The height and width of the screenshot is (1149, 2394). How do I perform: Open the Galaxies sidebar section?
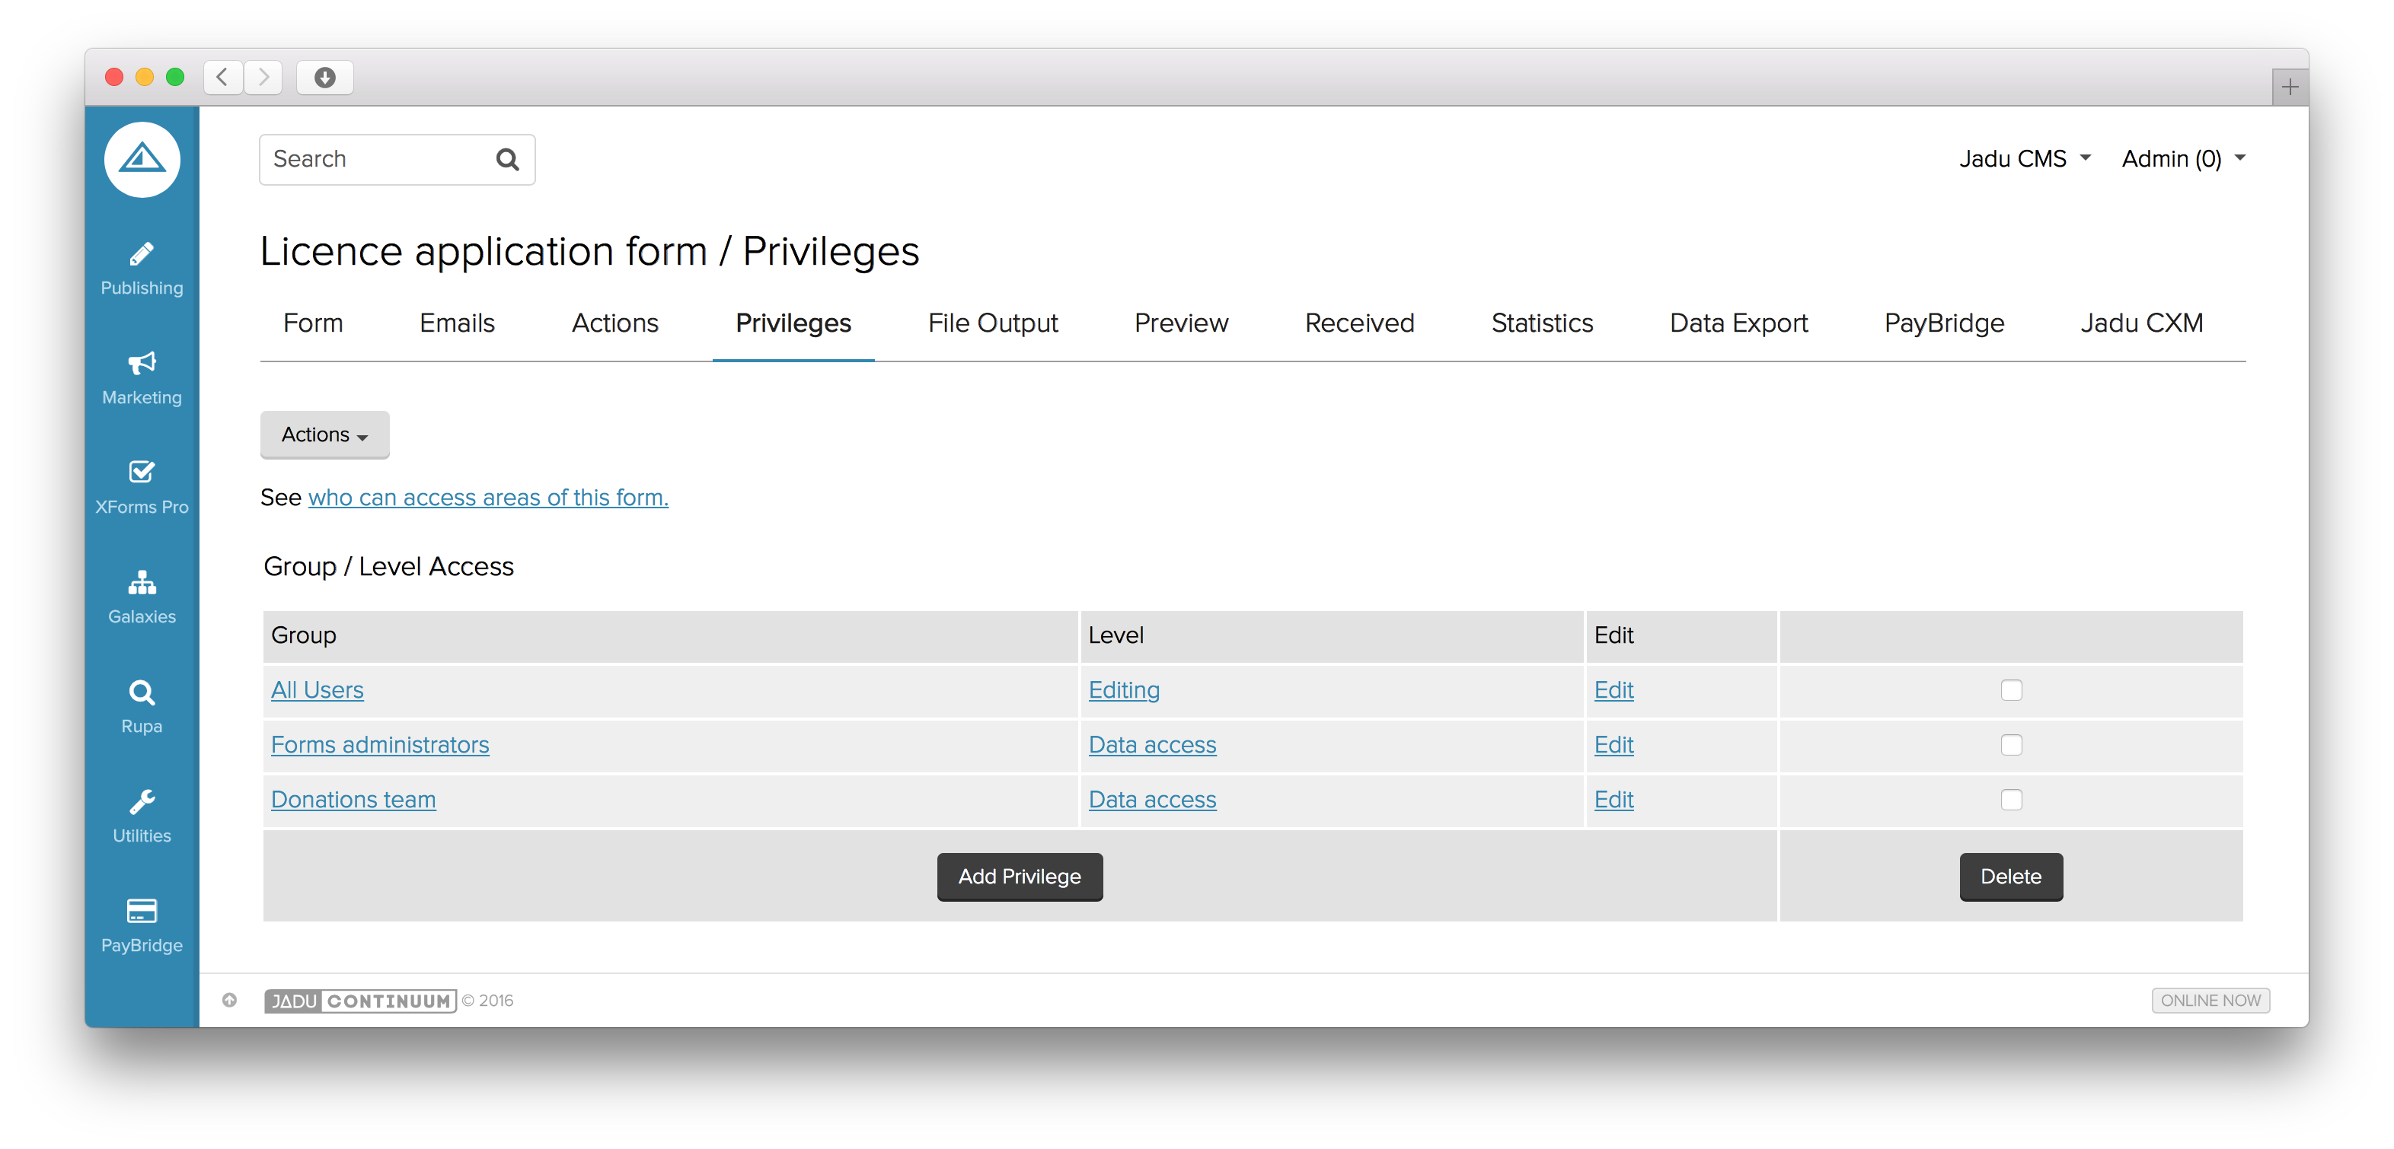(142, 597)
